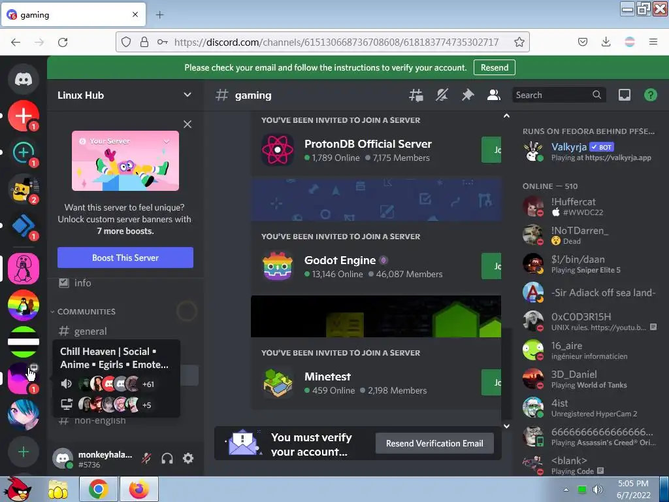Show hidden system tray icons arrow
669x502 pixels.
click(566, 490)
